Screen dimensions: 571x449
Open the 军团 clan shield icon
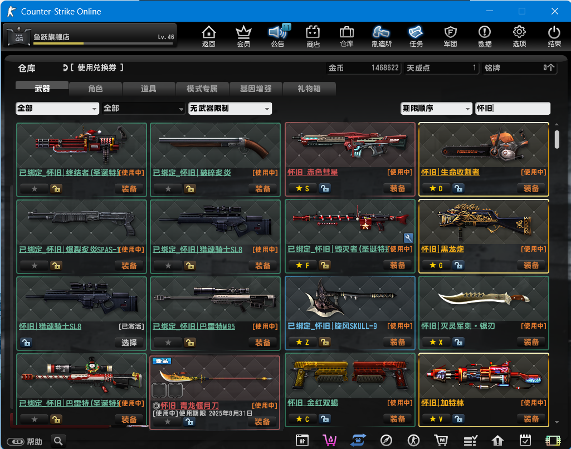click(451, 36)
